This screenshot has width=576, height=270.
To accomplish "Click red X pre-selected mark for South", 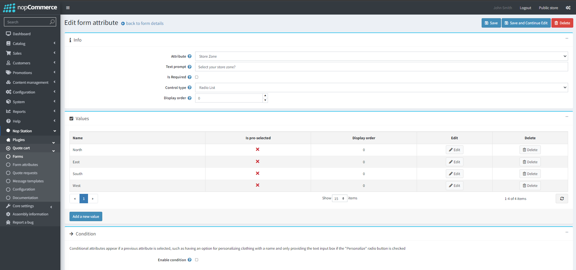I will (x=258, y=173).
